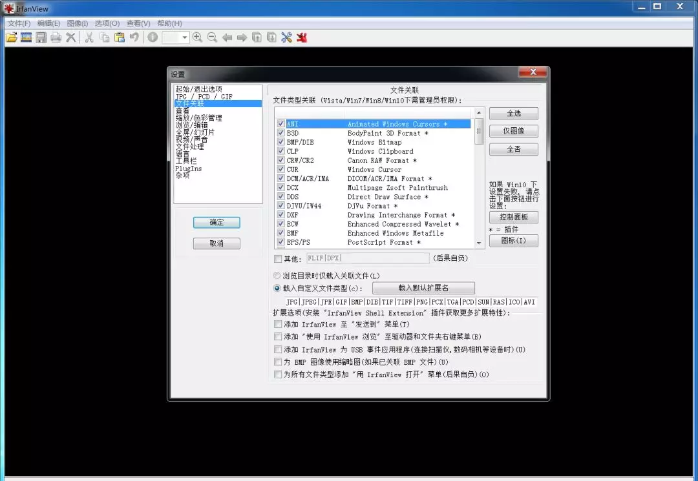Enable the 其他 extensions checkbox
Screen dimensions: 698x481
(x=278, y=259)
